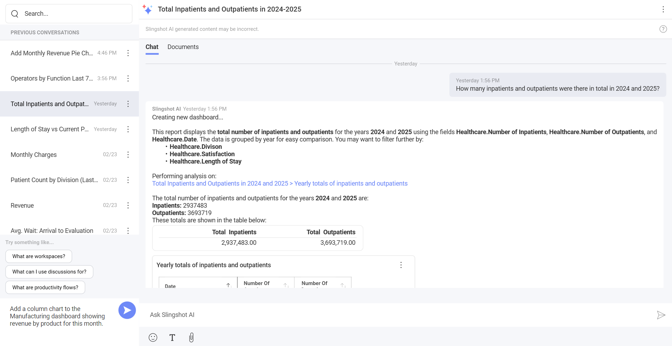Open the Revenue conversation

(69, 205)
